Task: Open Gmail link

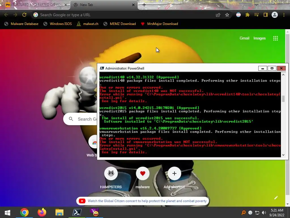Action: pyautogui.click(x=244, y=38)
